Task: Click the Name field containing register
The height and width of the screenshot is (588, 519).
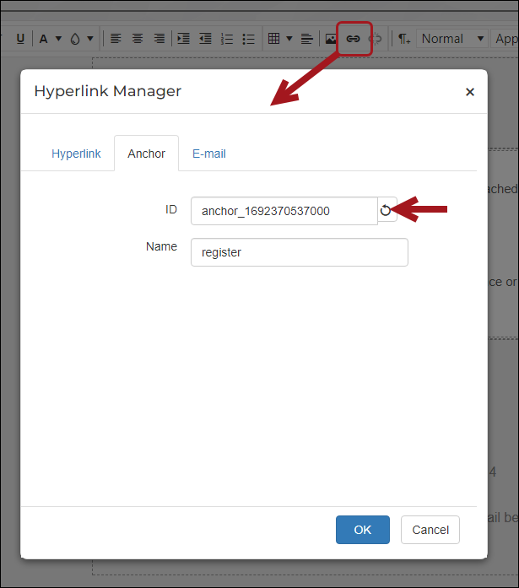Action: click(x=299, y=252)
